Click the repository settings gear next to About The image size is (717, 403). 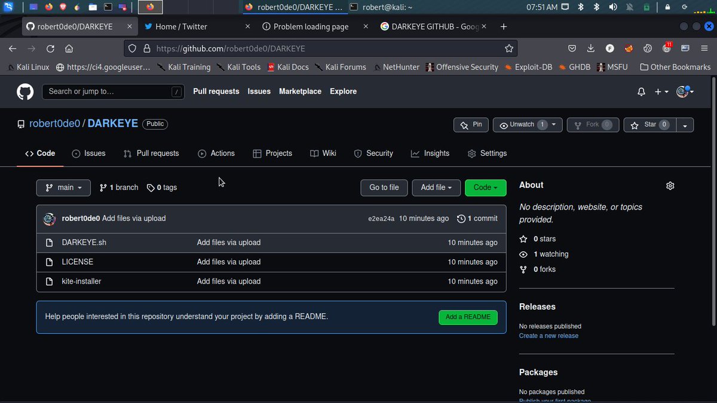pos(670,186)
